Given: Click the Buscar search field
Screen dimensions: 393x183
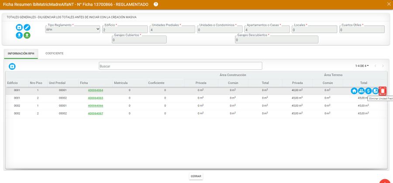Looking at the screenshot, I should coord(180,66).
